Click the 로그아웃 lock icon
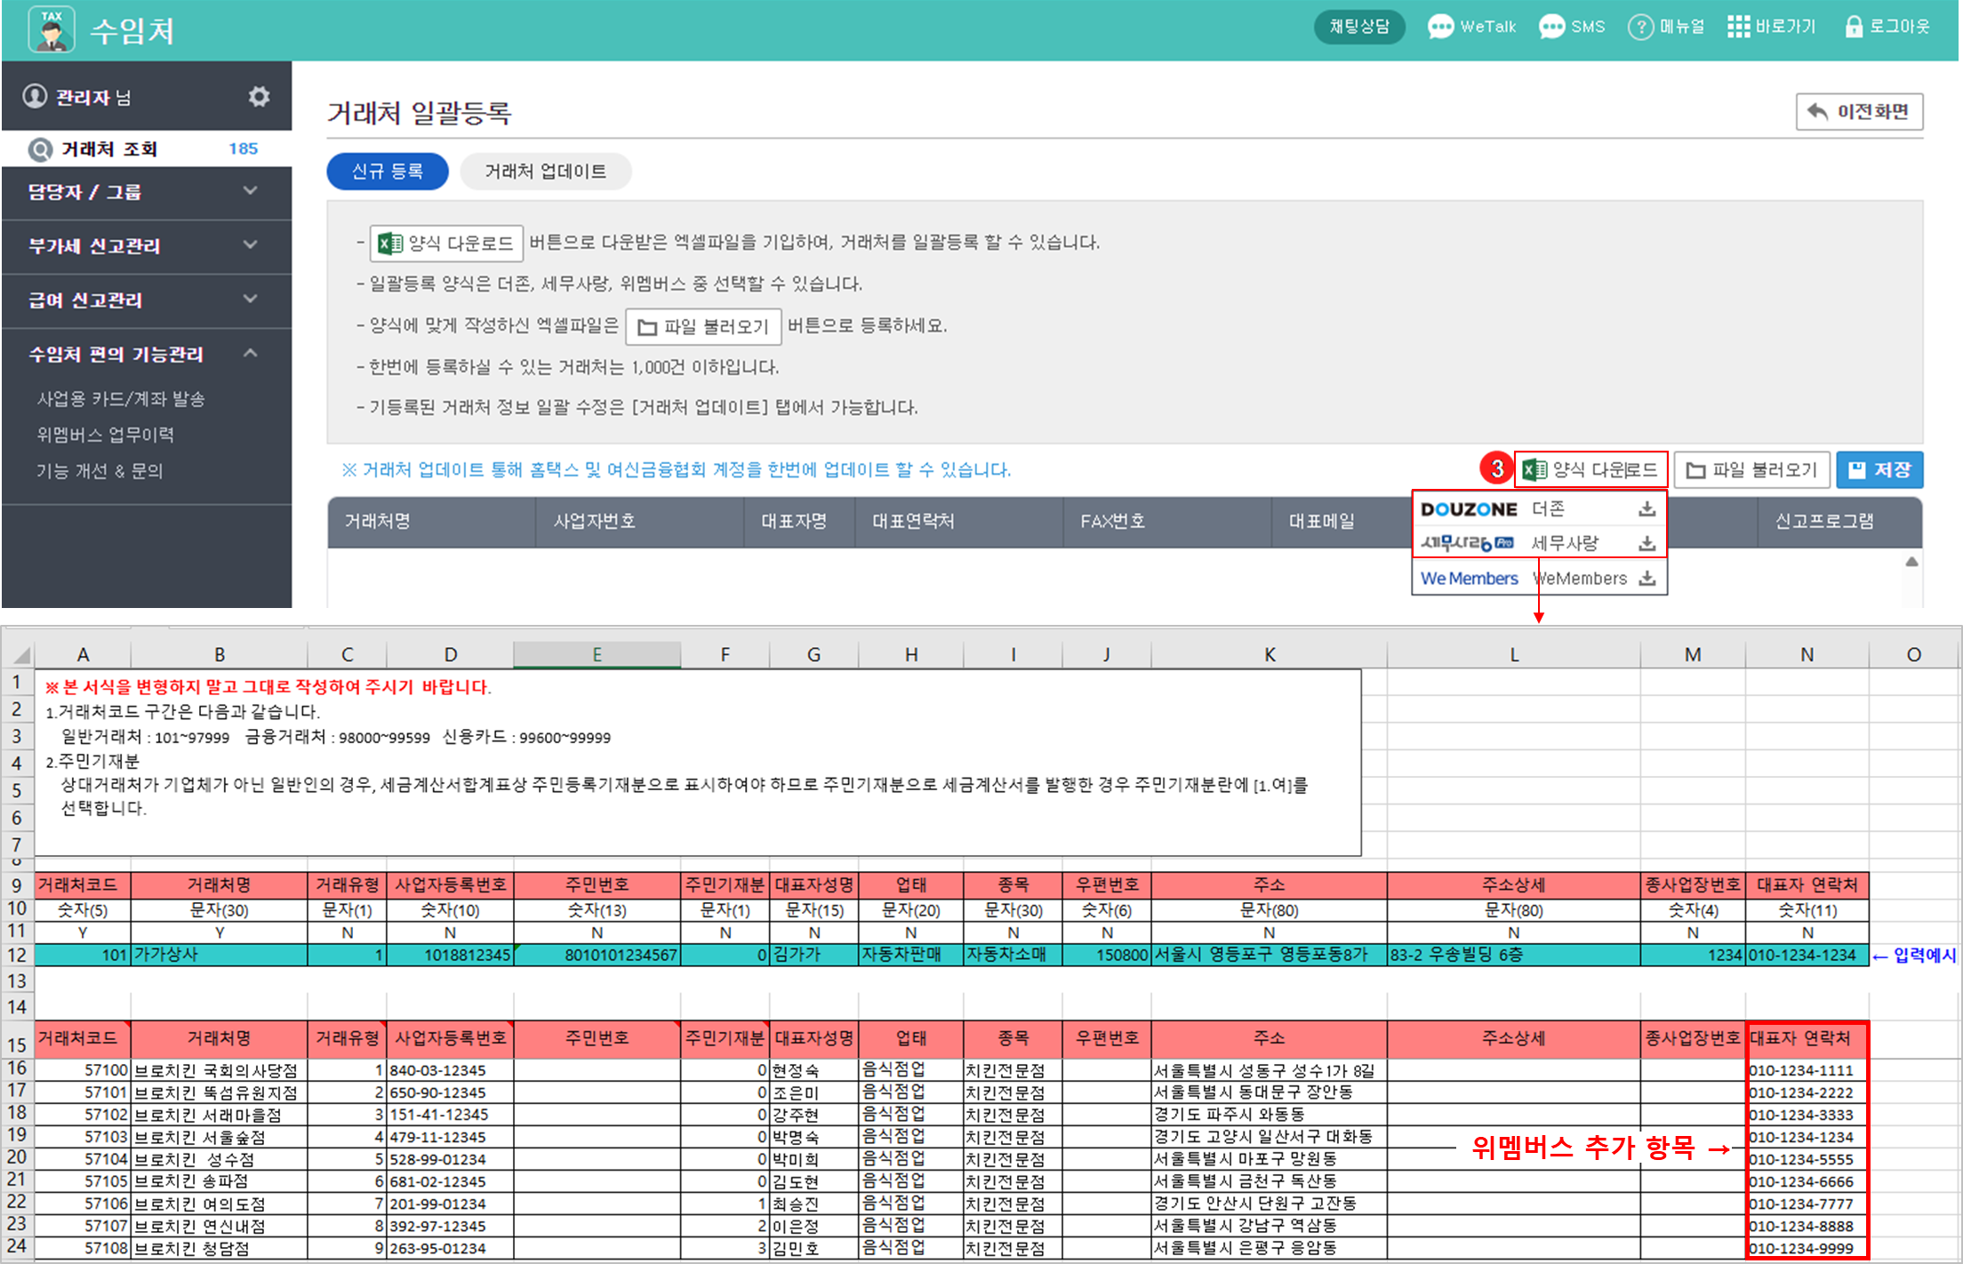This screenshot has height=1264, width=1963. pos(1854,27)
